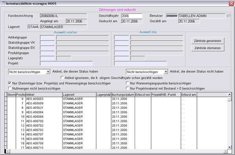Click the window icon in the title bar
Screen dimensions: 235x155
coord(3,3)
